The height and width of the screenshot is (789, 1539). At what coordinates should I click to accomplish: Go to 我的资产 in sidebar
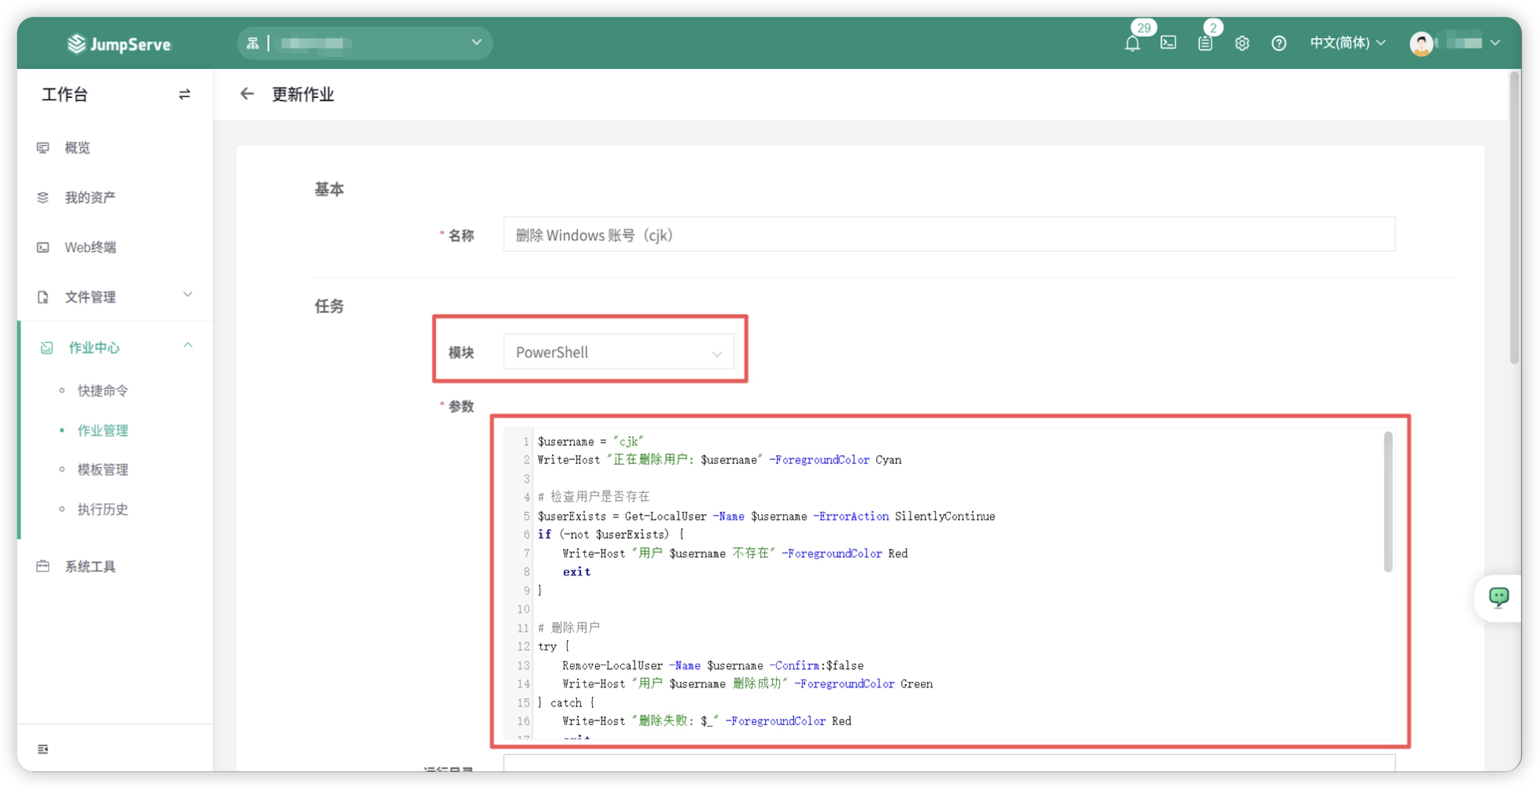click(90, 197)
